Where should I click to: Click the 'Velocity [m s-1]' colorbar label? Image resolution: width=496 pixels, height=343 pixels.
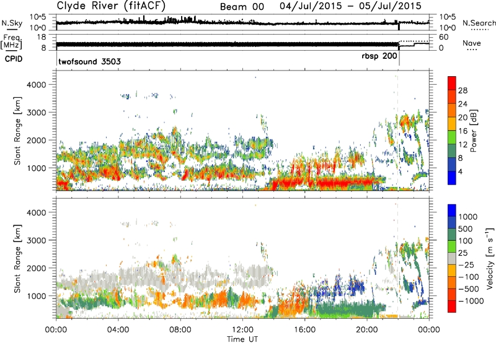coord(490,258)
